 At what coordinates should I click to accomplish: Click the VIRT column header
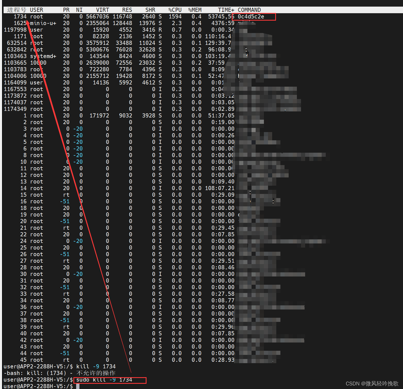103,10
